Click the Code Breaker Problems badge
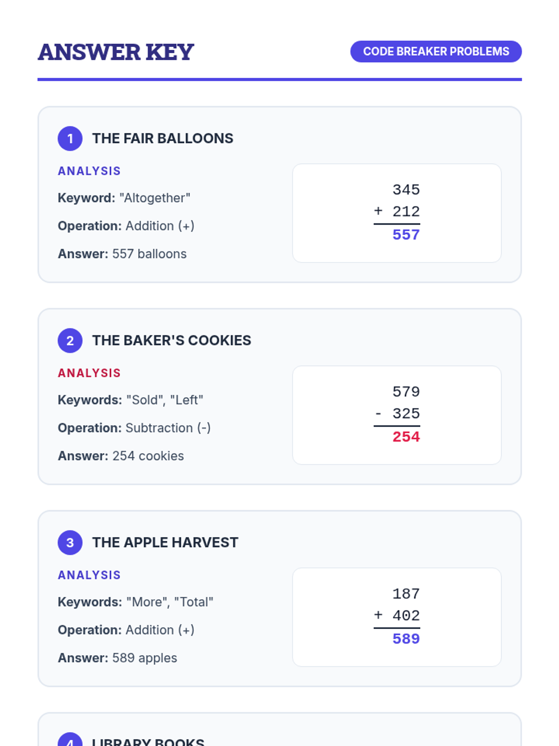 [436, 51]
